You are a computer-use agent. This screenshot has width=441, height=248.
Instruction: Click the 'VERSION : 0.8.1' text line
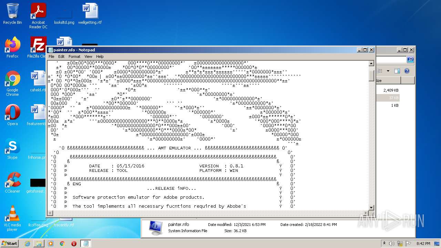pos(221,166)
